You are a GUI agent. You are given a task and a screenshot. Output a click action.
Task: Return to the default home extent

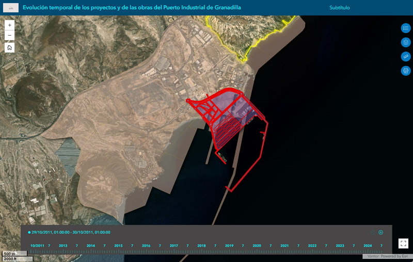coord(9,47)
